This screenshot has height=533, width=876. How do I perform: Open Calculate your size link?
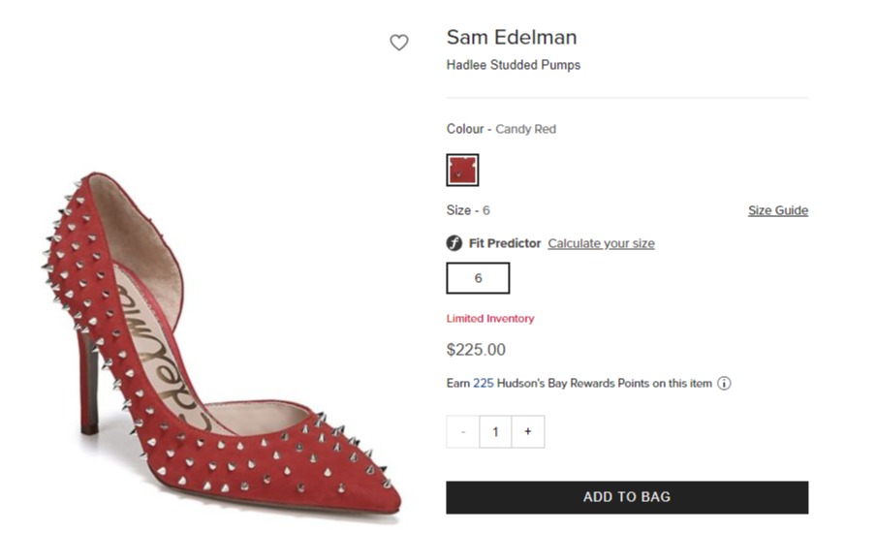pyautogui.click(x=601, y=243)
